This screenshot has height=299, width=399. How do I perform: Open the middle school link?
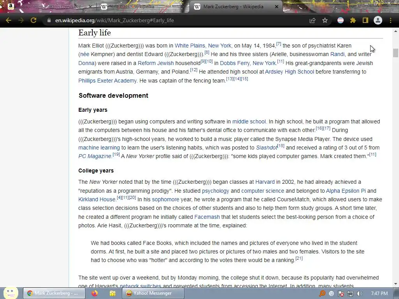pyautogui.click(x=249, y=121)
